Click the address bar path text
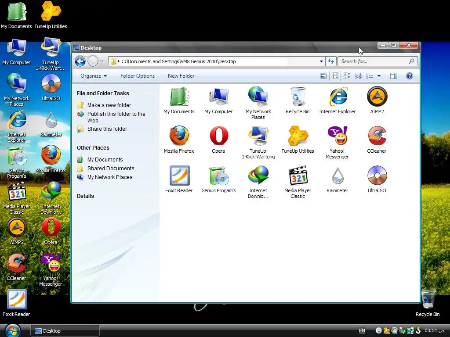This screenshot has width=450, height=337. (x=178, y=61)
